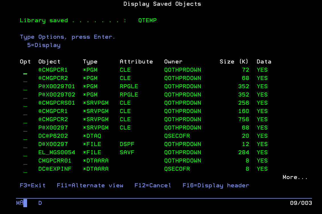Click the *DTAARA type in CMGPCRR01 row
The width and height of the screenshot is (322, 214).
[96, 161]
